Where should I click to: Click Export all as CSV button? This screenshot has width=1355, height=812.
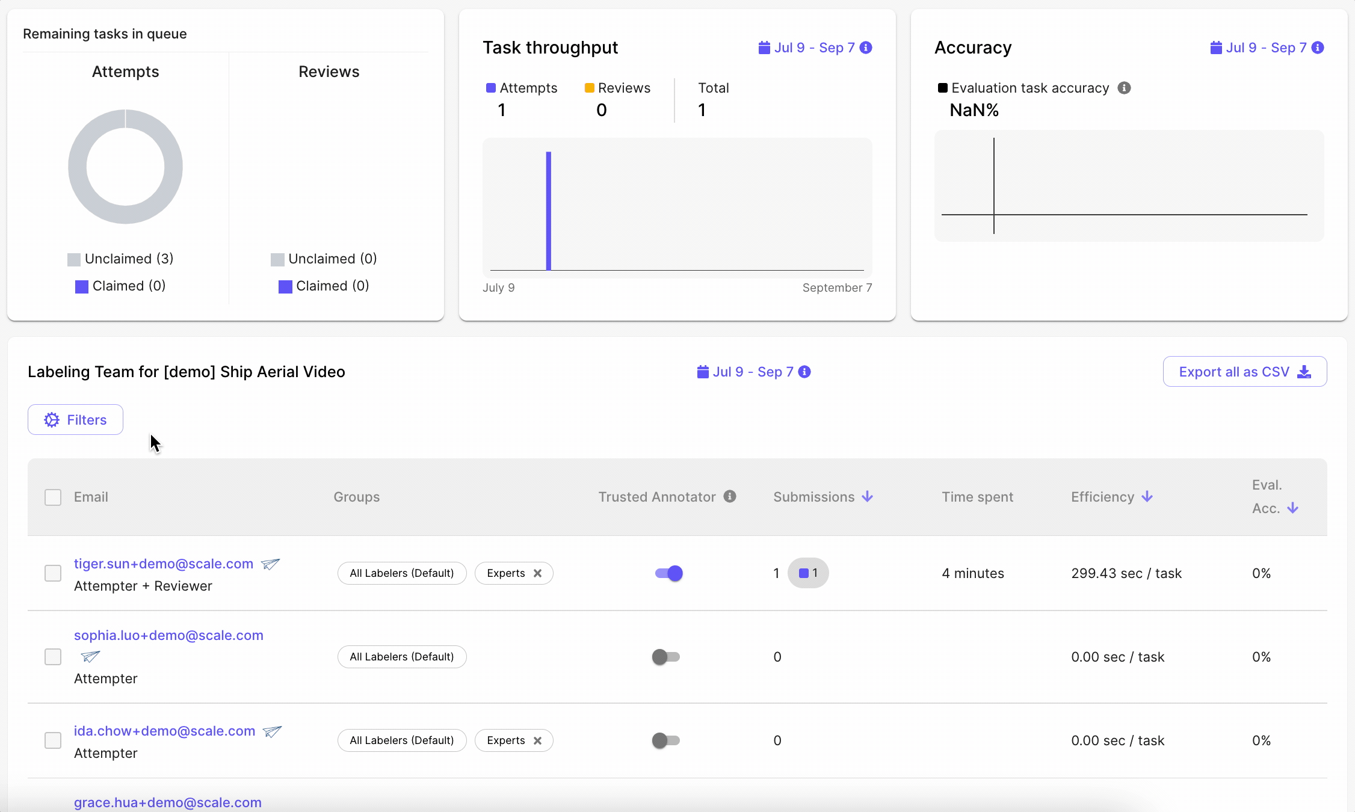[x=1244, y=372]
